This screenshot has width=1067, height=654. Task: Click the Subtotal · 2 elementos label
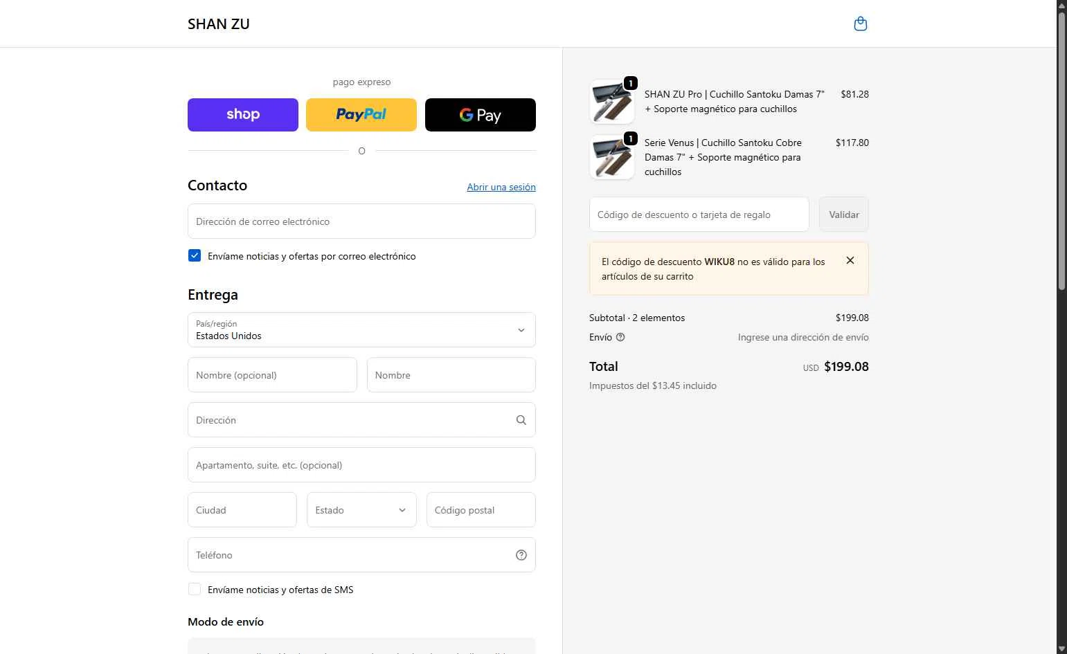tap(637, 318)
